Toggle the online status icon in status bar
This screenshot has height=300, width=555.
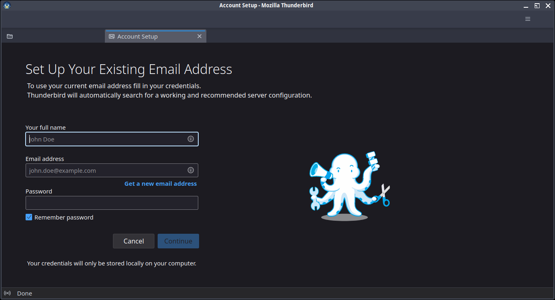7,293
